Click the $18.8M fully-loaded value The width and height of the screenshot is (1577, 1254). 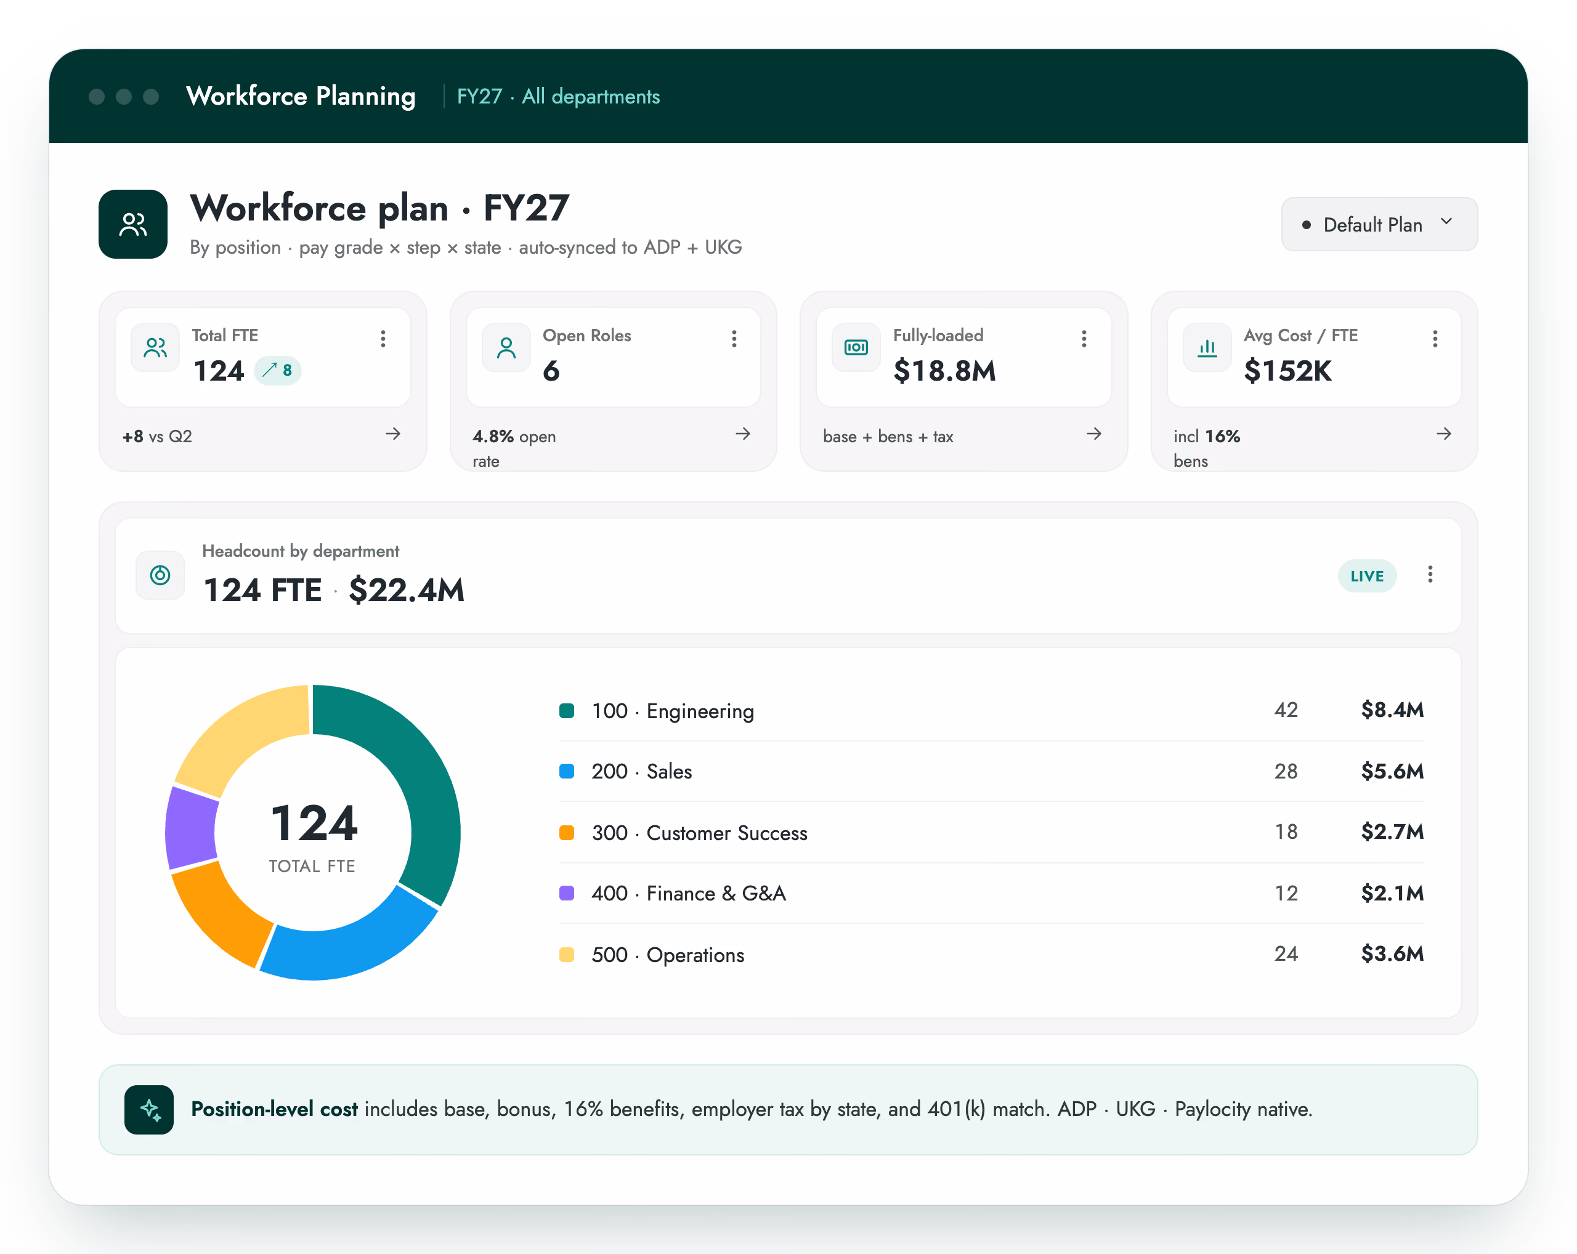[944, 371]
